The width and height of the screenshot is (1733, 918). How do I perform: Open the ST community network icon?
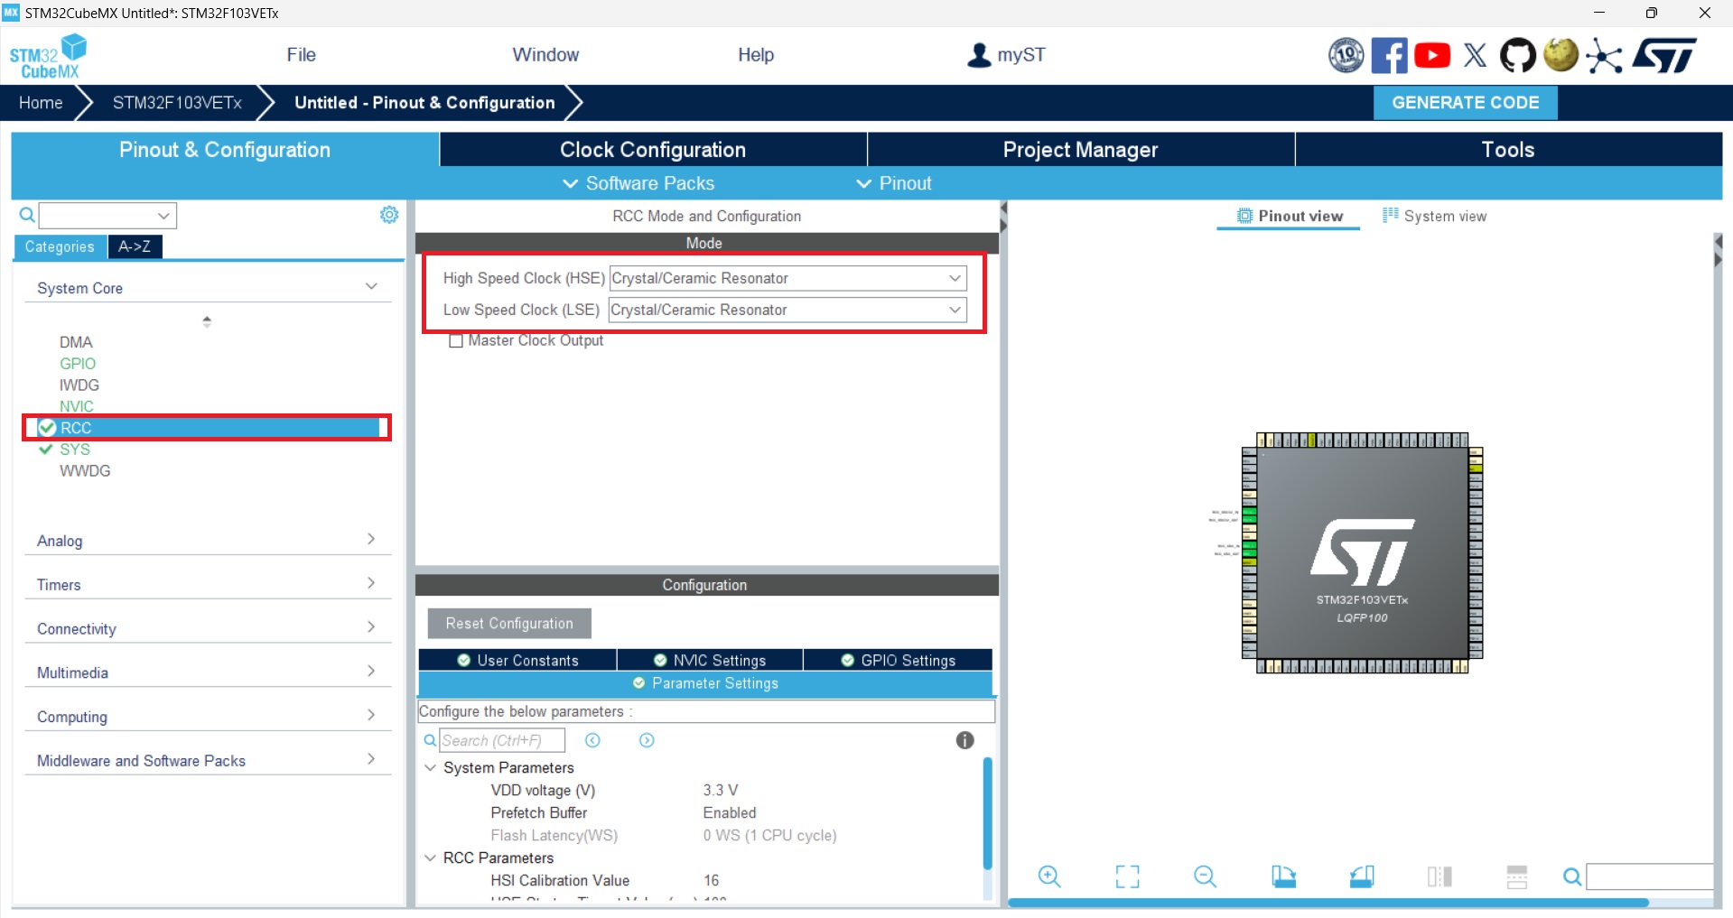(1604, 56)
